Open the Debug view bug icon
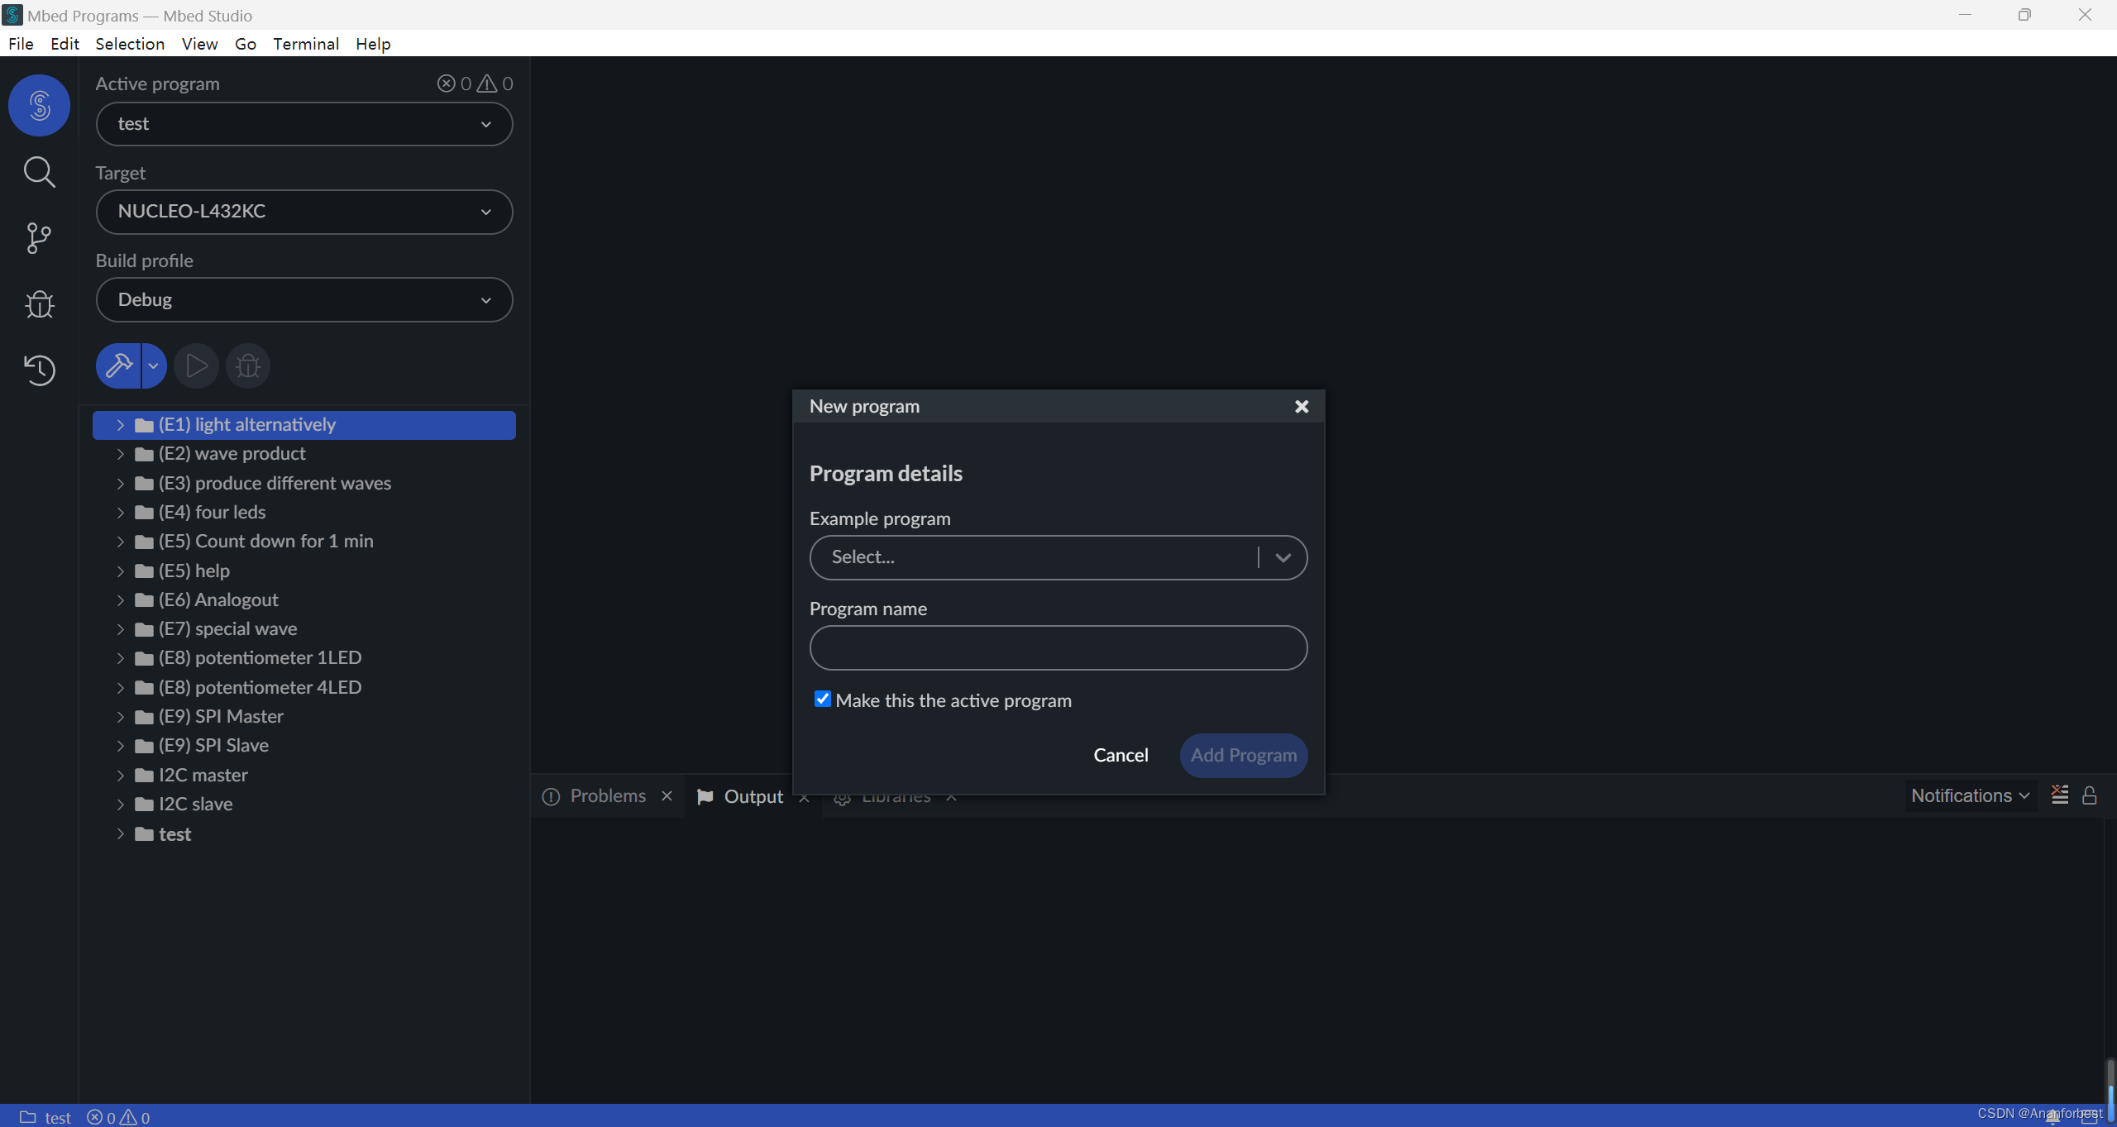Viewport: 2117px width, 1127px height. tap(39, 304)
